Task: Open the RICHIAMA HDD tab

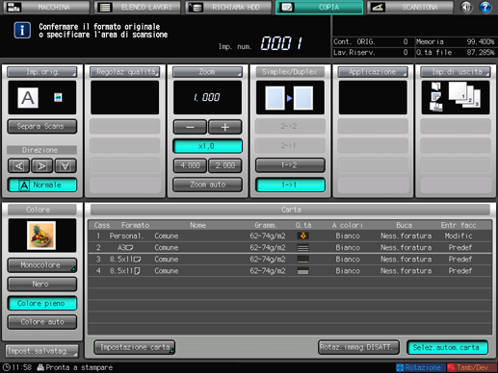Action: pyautogui.click(x=228, y=7)
